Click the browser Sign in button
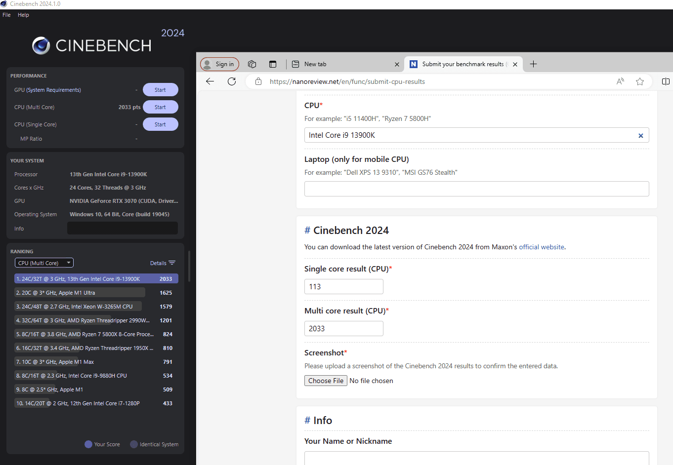Screen dimensions: 673x465 [x=219, y=64]
